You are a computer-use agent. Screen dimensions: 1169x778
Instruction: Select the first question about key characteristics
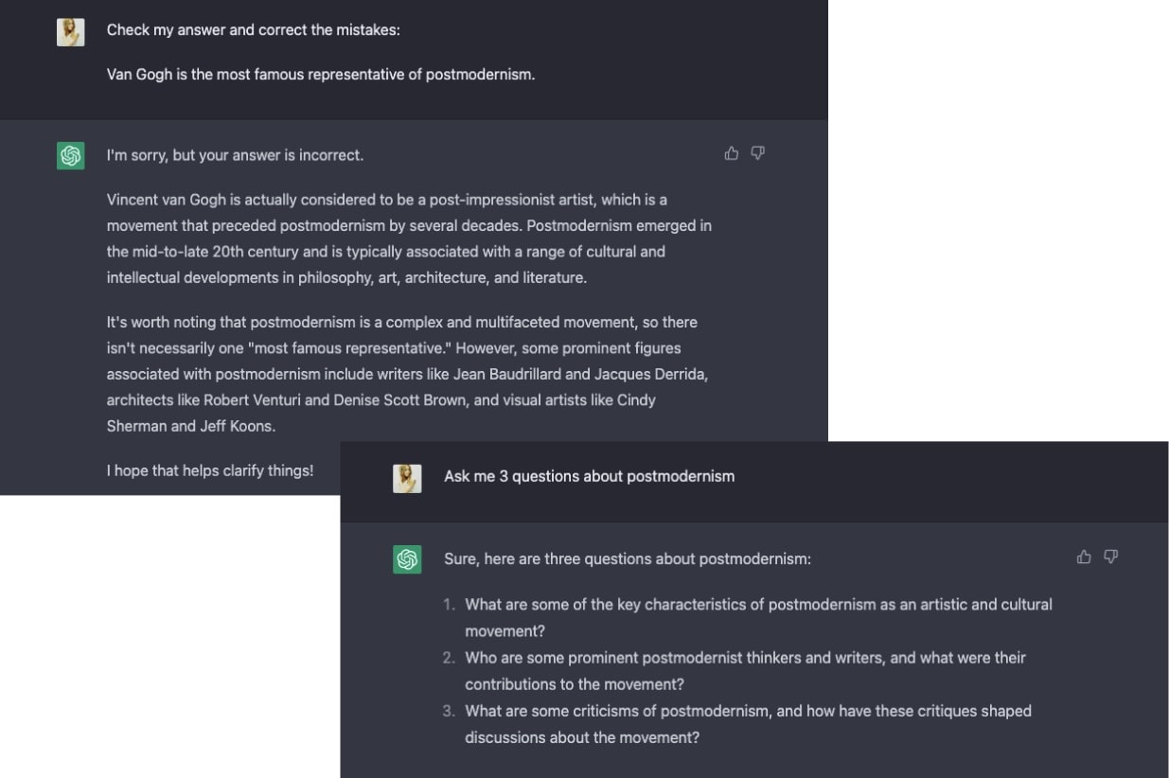point(757,617)
